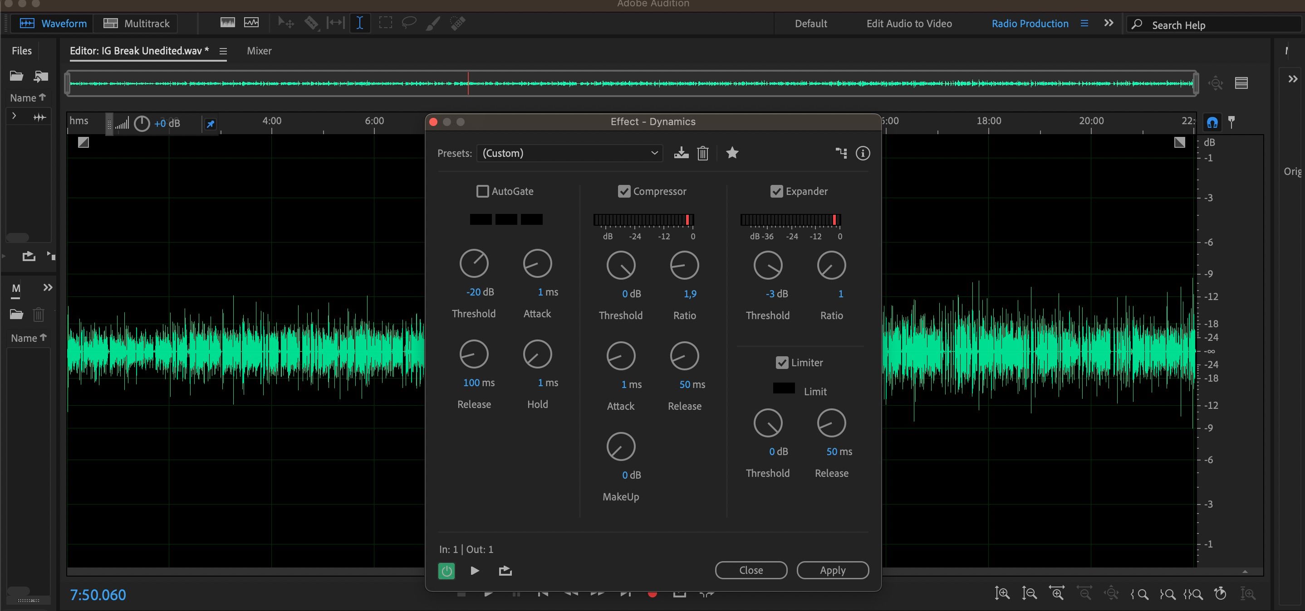The image size is (1305, 611).
Task: Click the Apply button
Action: (832, 570)
